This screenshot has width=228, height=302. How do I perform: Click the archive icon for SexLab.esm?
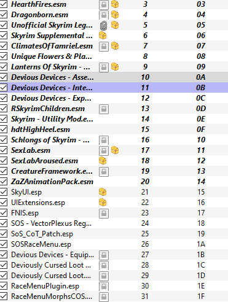[115, 150]
